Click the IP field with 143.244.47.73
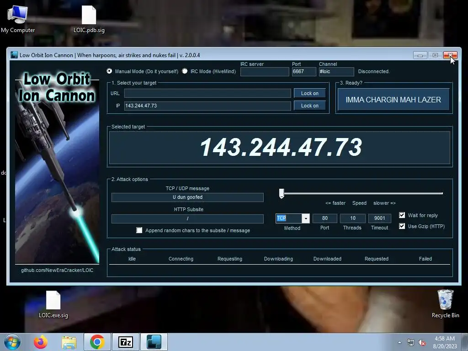The image size is (468, 351). (x=207, y=106)
